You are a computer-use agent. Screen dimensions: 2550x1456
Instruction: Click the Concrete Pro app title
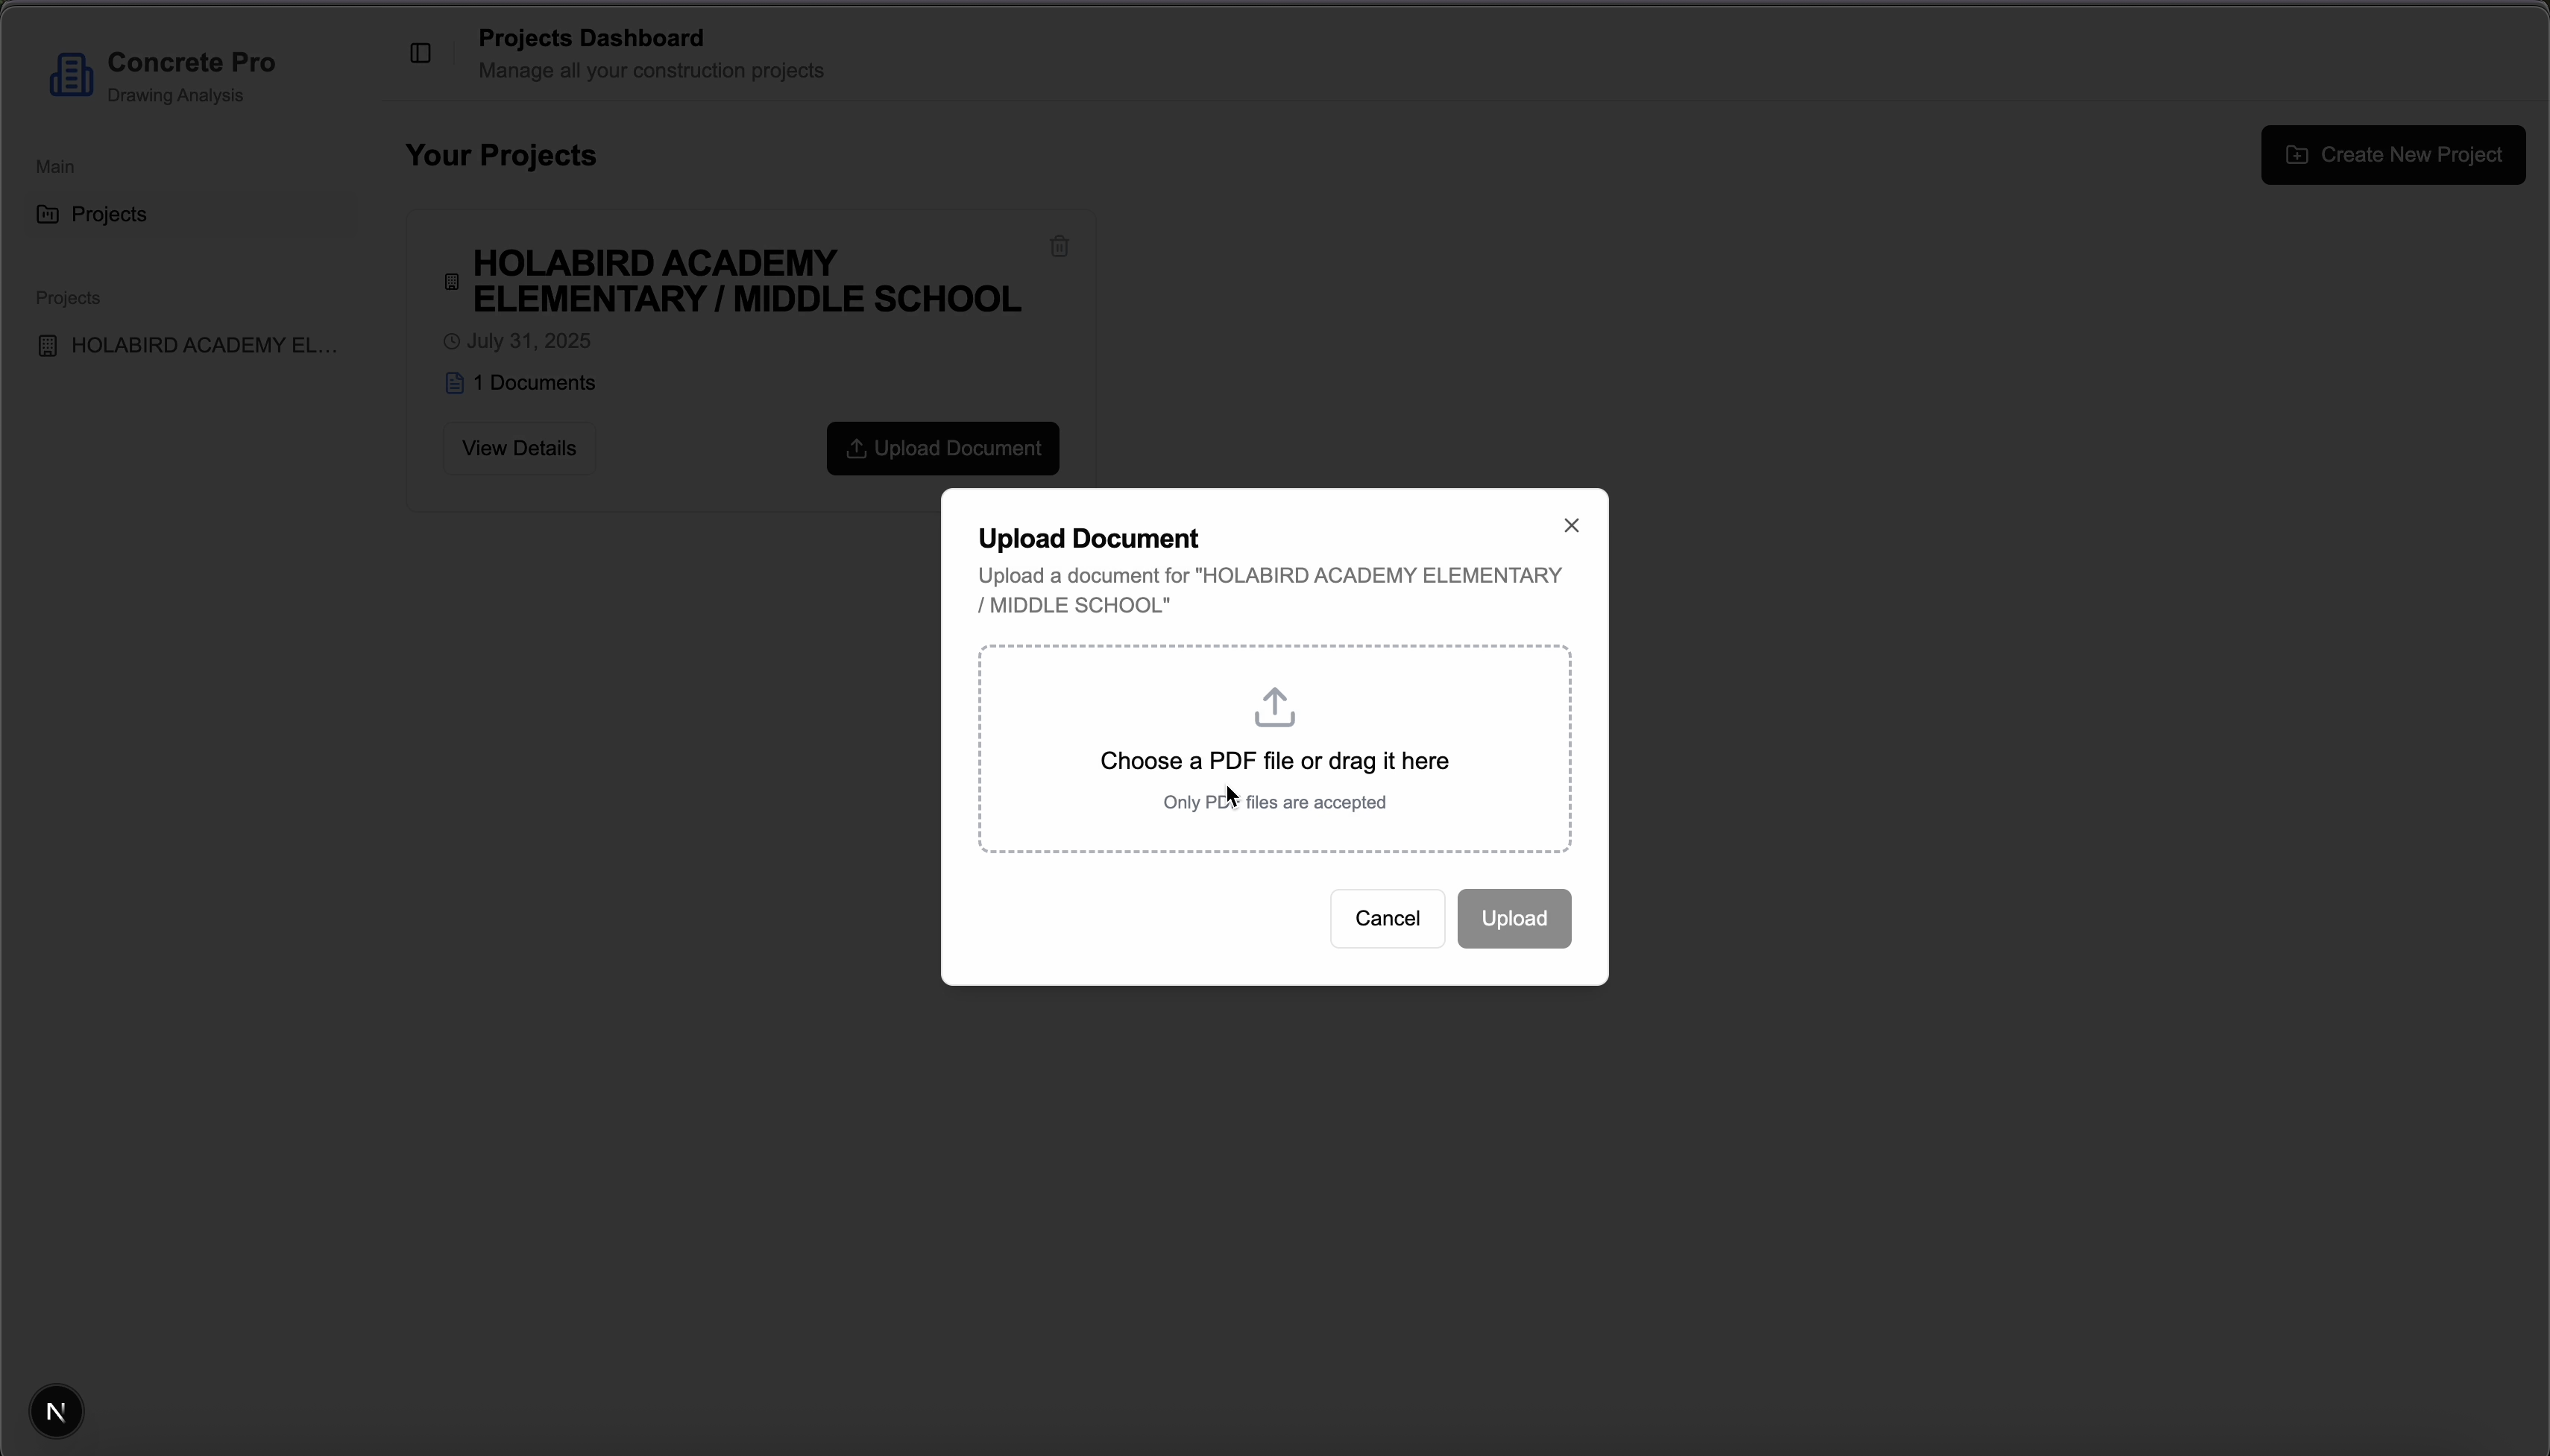tap(191, 62)
